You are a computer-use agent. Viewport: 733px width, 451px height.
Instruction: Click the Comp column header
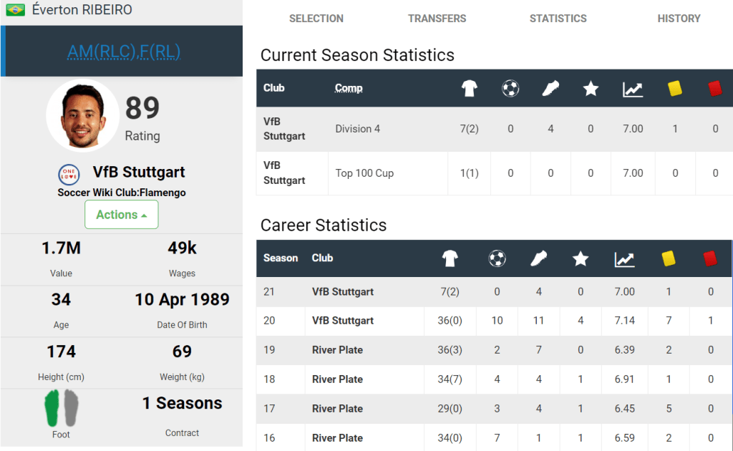tap(349, 88)
